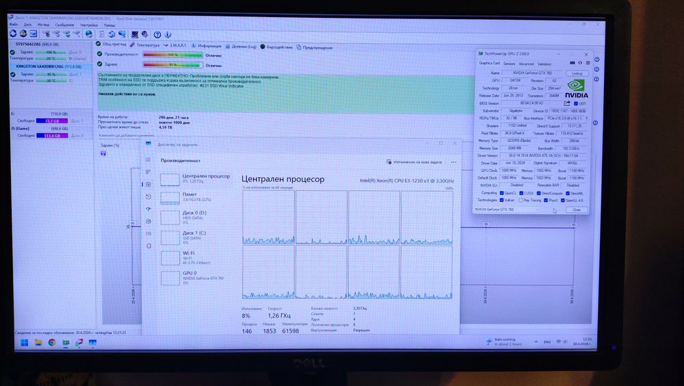
Task: Click Производителност 100% performance bar
Action: (x=173, y=55)
